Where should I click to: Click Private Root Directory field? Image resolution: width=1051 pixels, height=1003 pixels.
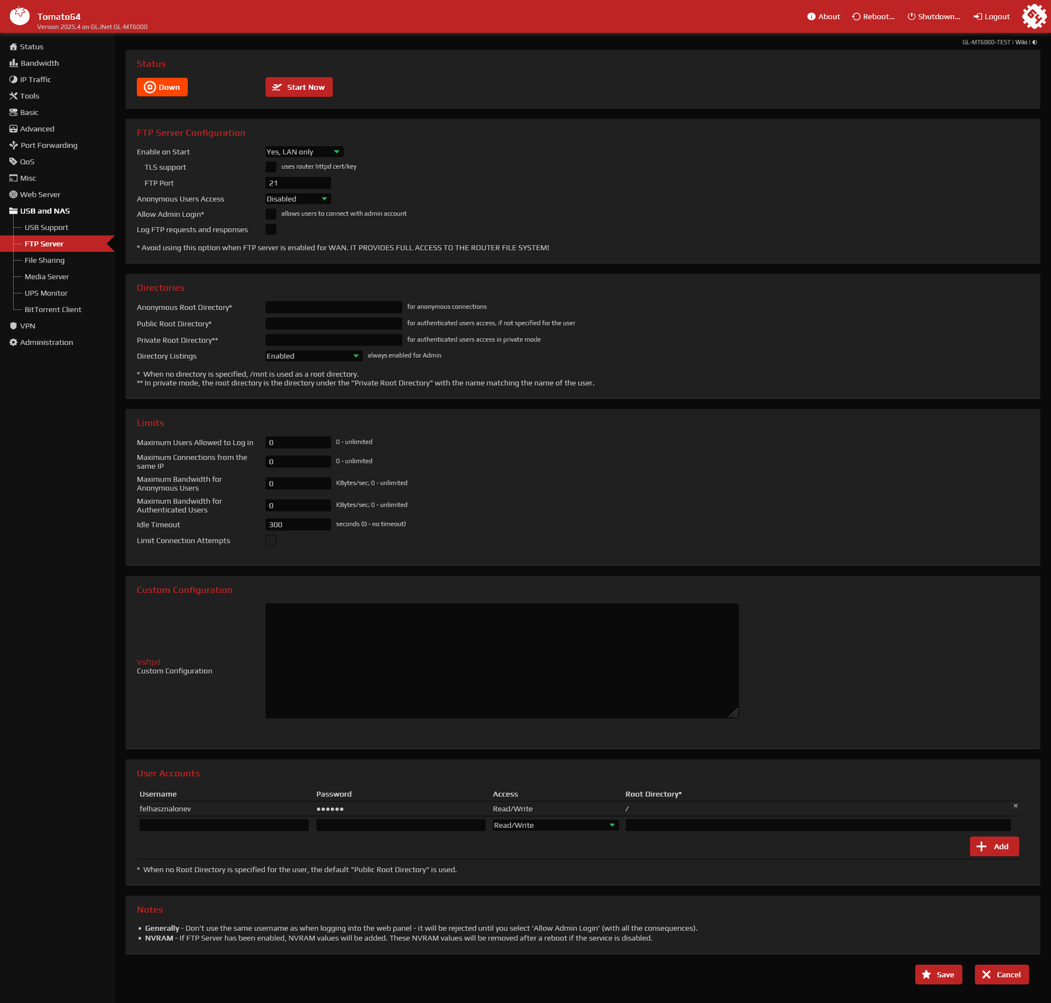point(334,340)
